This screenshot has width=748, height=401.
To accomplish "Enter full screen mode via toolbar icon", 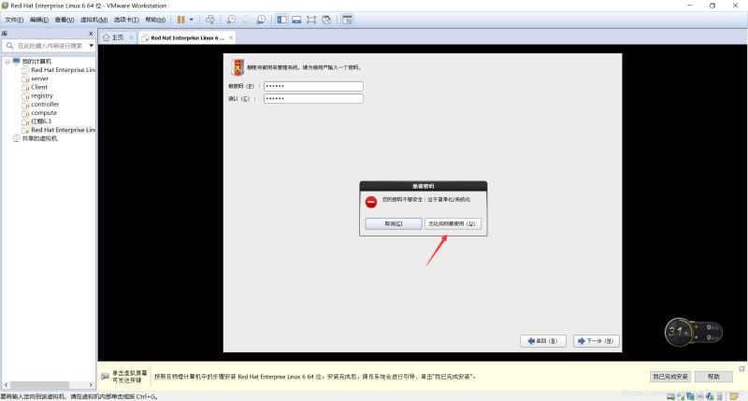I will [311, 19].
